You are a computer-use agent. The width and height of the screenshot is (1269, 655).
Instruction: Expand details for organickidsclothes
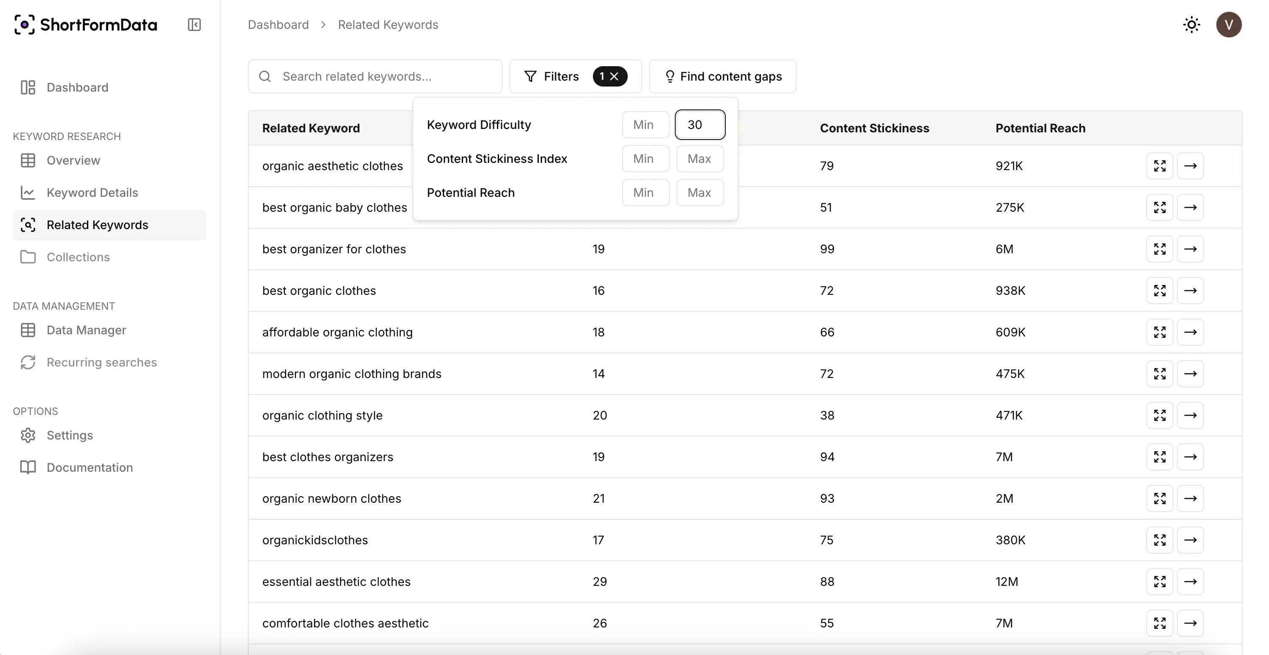1160,540
